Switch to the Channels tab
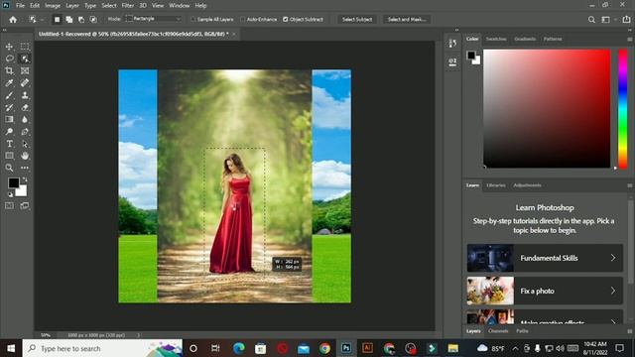Image resolution: width=635 pixels, height=357 pixels. click(498, 331)
